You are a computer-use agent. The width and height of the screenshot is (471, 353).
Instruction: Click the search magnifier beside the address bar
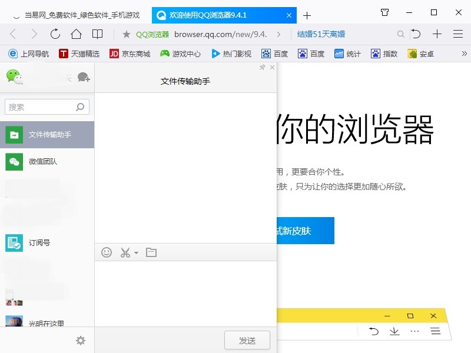coord(400,35)
